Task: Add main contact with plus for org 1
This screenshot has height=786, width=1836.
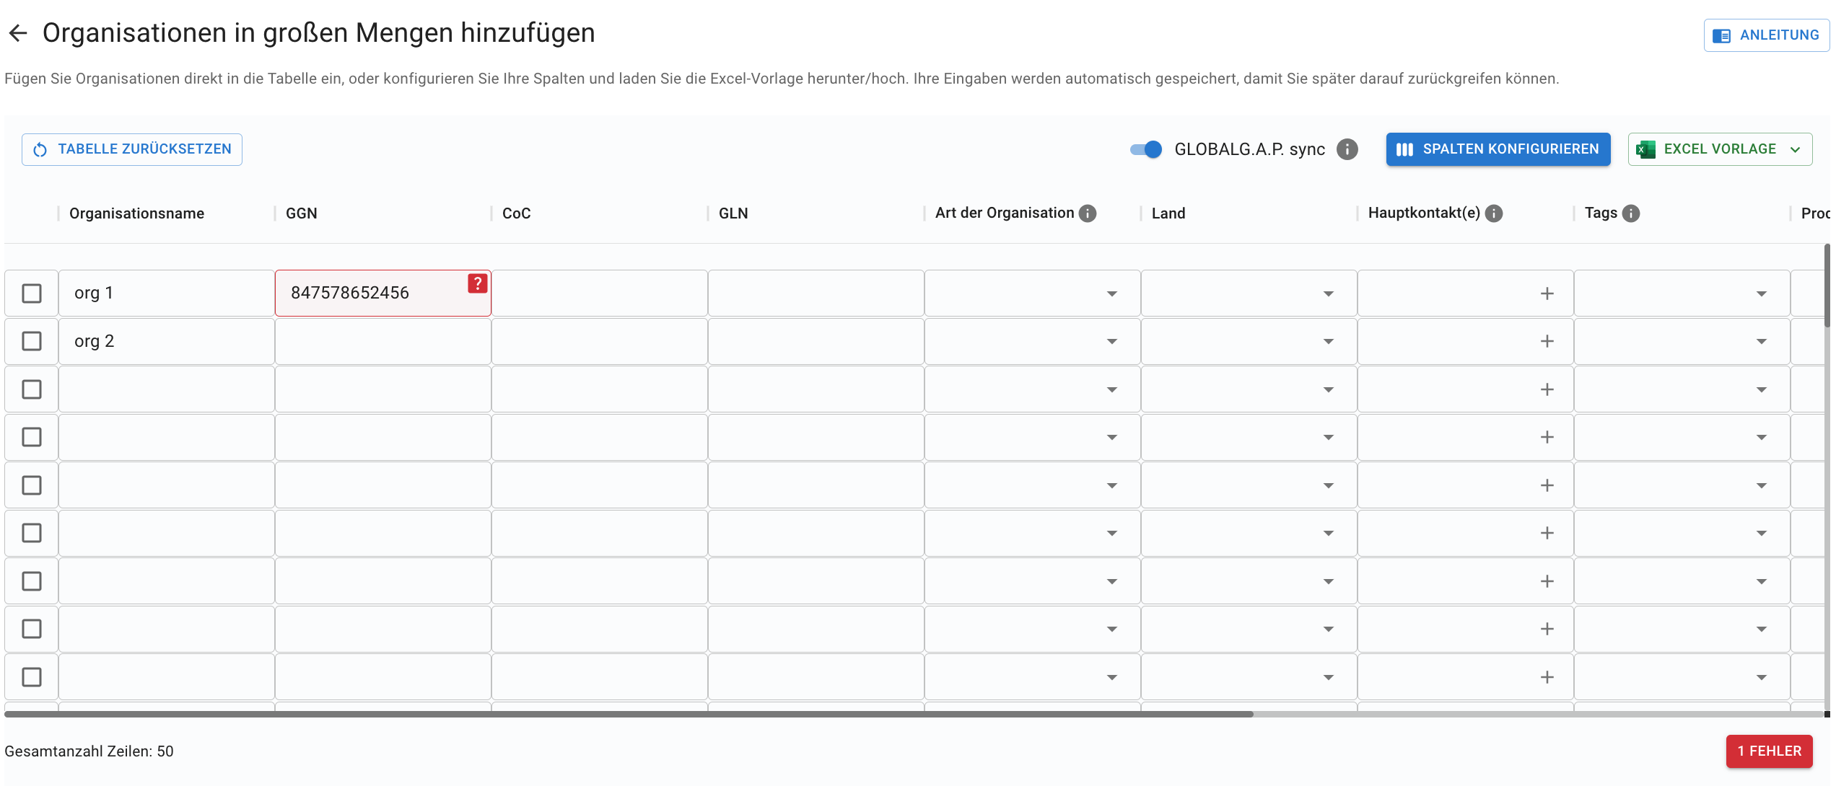Action: (x=1547, y=293)
